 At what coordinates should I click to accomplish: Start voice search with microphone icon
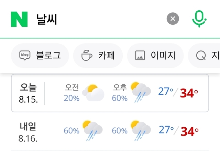click(x=199, y=19)
